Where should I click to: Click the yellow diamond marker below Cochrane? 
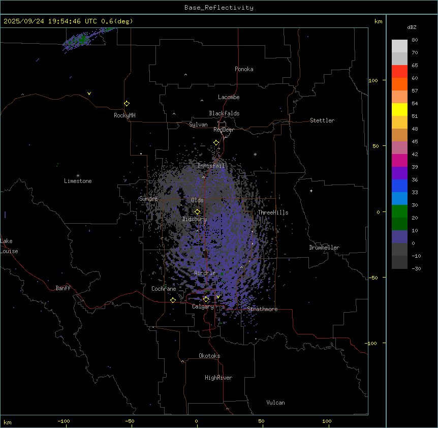(173, 300)
